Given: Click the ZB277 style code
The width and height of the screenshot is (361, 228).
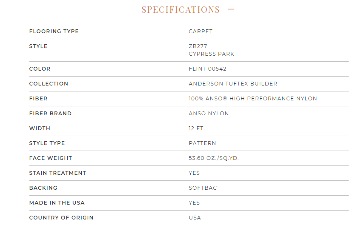Looking at the screenshot, I should tap(198, 46).
